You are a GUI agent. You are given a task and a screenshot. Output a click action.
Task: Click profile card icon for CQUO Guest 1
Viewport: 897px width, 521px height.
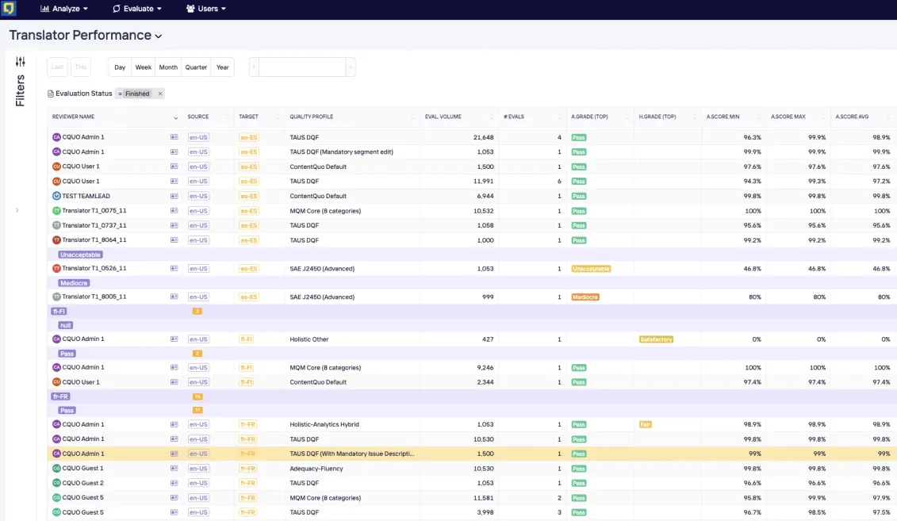coord(174,469)
